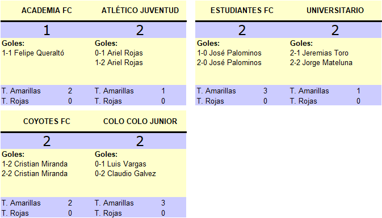This screenshot has width=382, height=218.
Task: Click the ESTUDIANTES FC header cell
Action: pyautogui.click(x=242, y=10)
